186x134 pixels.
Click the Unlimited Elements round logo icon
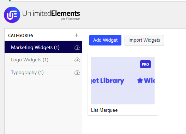[x=12, y=15]
